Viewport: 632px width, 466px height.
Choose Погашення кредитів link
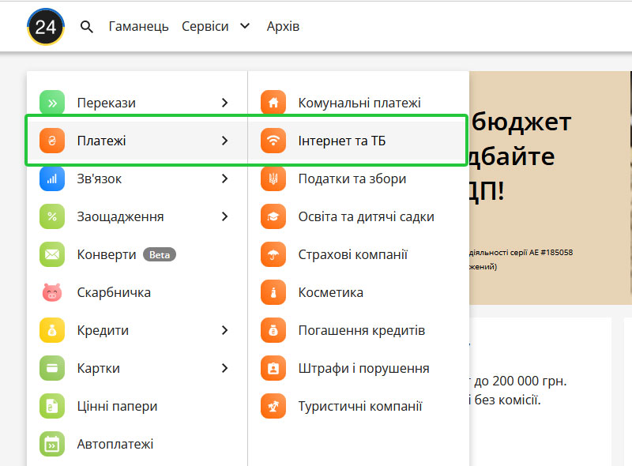[362, 330]
